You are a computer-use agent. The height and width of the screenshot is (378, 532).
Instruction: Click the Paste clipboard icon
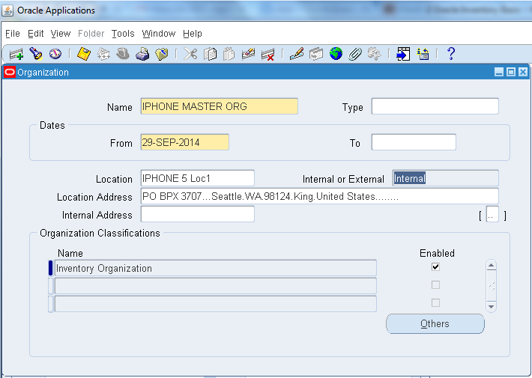click(x=229, y=54)
